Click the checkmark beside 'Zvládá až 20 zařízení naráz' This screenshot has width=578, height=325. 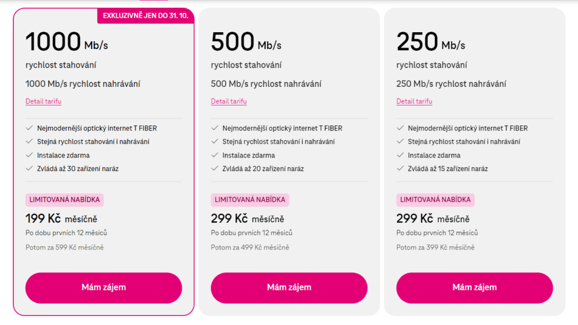214,169
